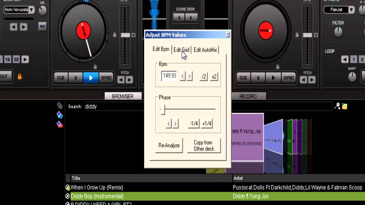Set right loop length to 1
This screenshot has width=365, height=205.
tap(354, 60)
